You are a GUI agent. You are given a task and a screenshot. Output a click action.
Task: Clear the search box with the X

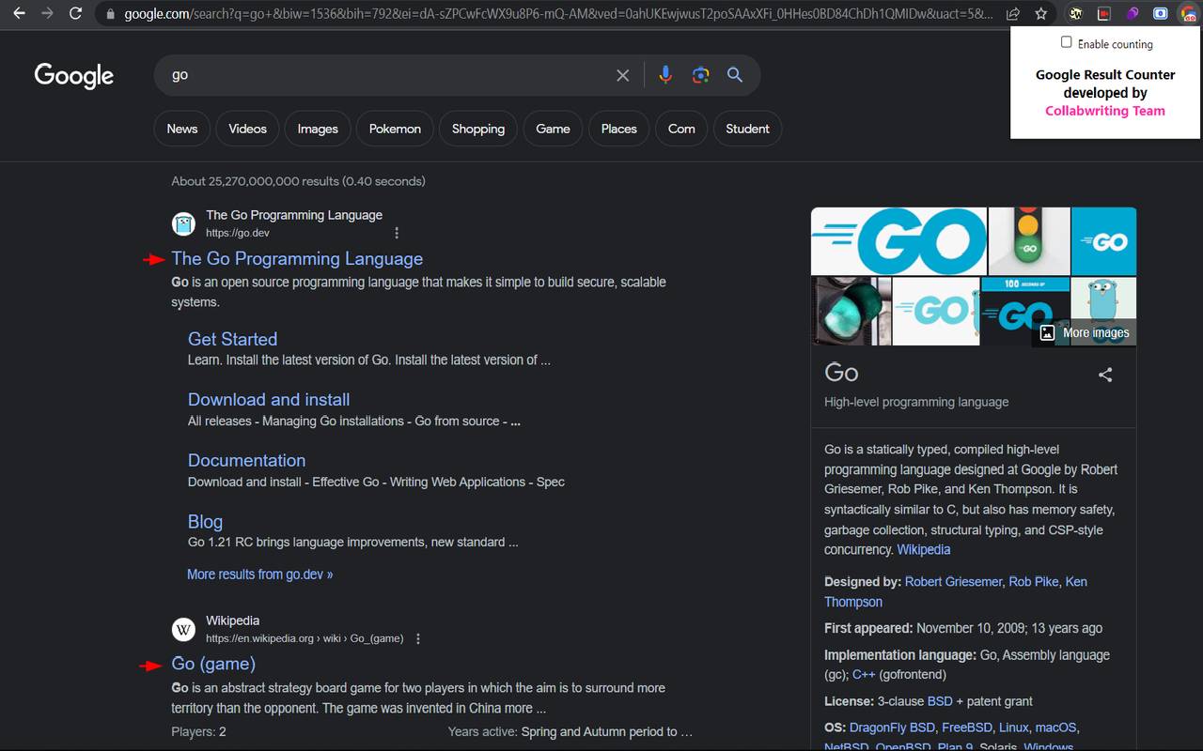[622, 75]
